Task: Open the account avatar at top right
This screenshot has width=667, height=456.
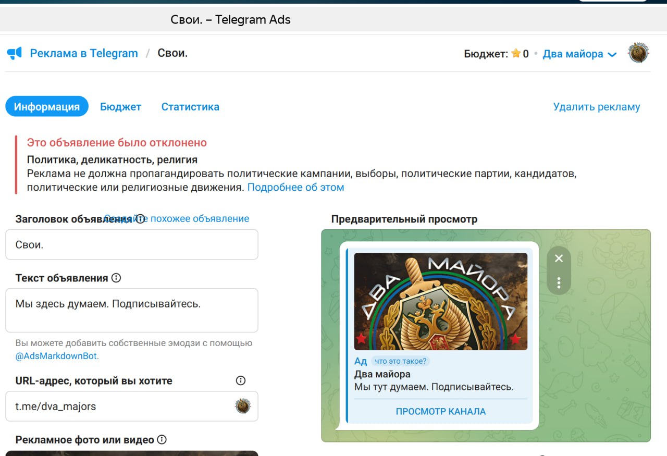Action: point(638,53)
